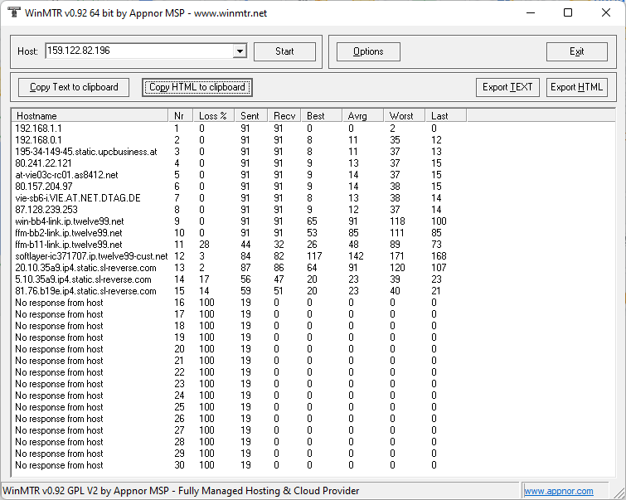The height and width of the screenshot is (500, 626).
Task: Click the Nr column header
Action: pos(181,116)
